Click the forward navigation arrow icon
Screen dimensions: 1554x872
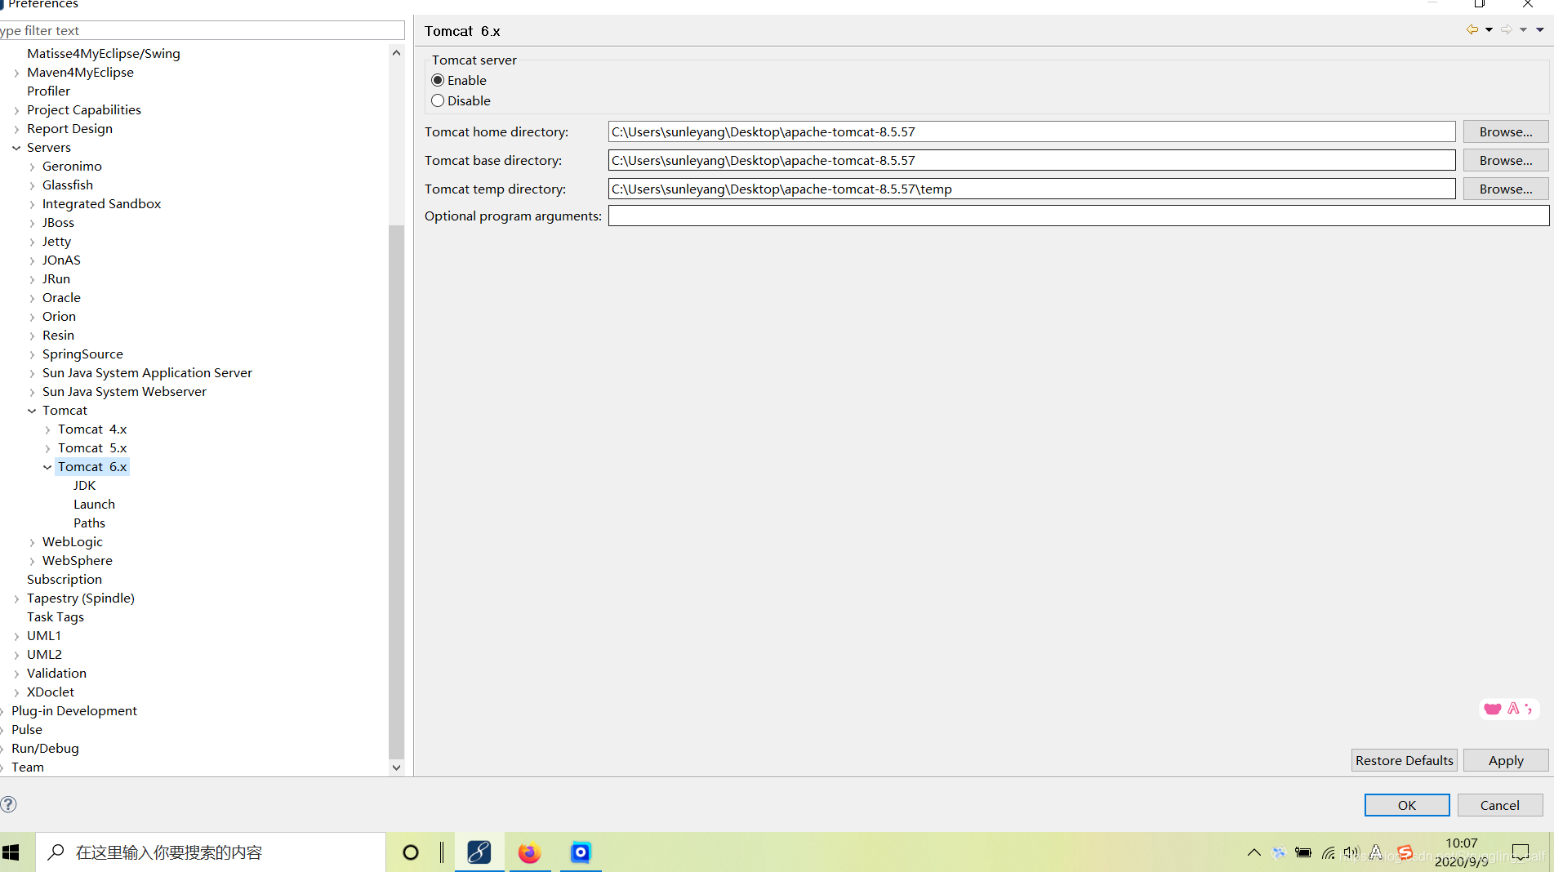pyautogui.click(x=1506, y=30)
